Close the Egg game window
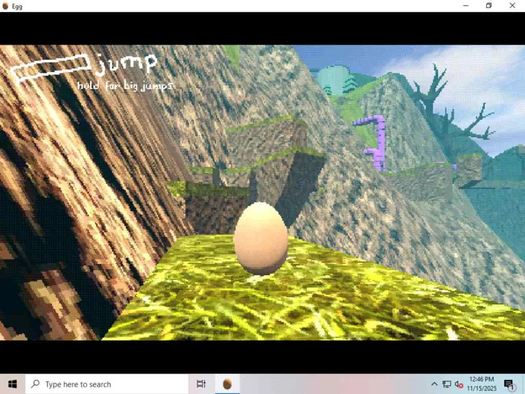The image size is (525, 394). click(x=512, y=6)
